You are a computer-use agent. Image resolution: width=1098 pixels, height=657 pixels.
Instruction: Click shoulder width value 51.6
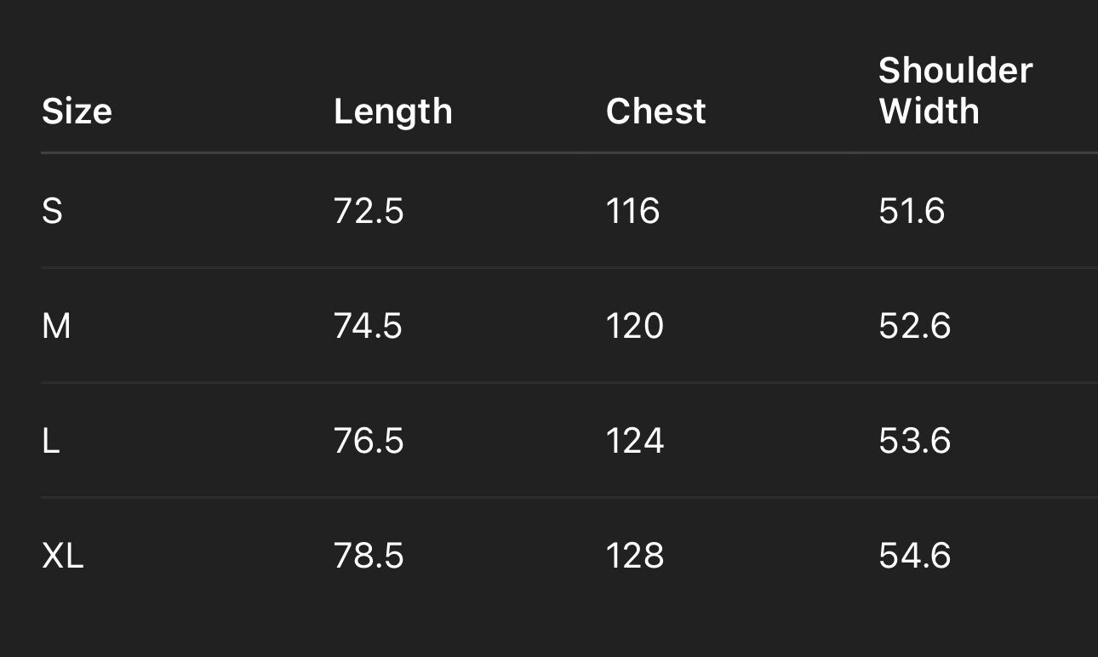tap(912, 211)
